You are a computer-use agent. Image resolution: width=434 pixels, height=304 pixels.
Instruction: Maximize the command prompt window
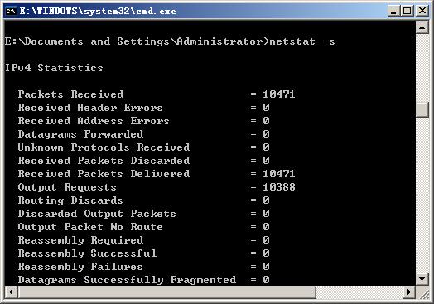407,11
